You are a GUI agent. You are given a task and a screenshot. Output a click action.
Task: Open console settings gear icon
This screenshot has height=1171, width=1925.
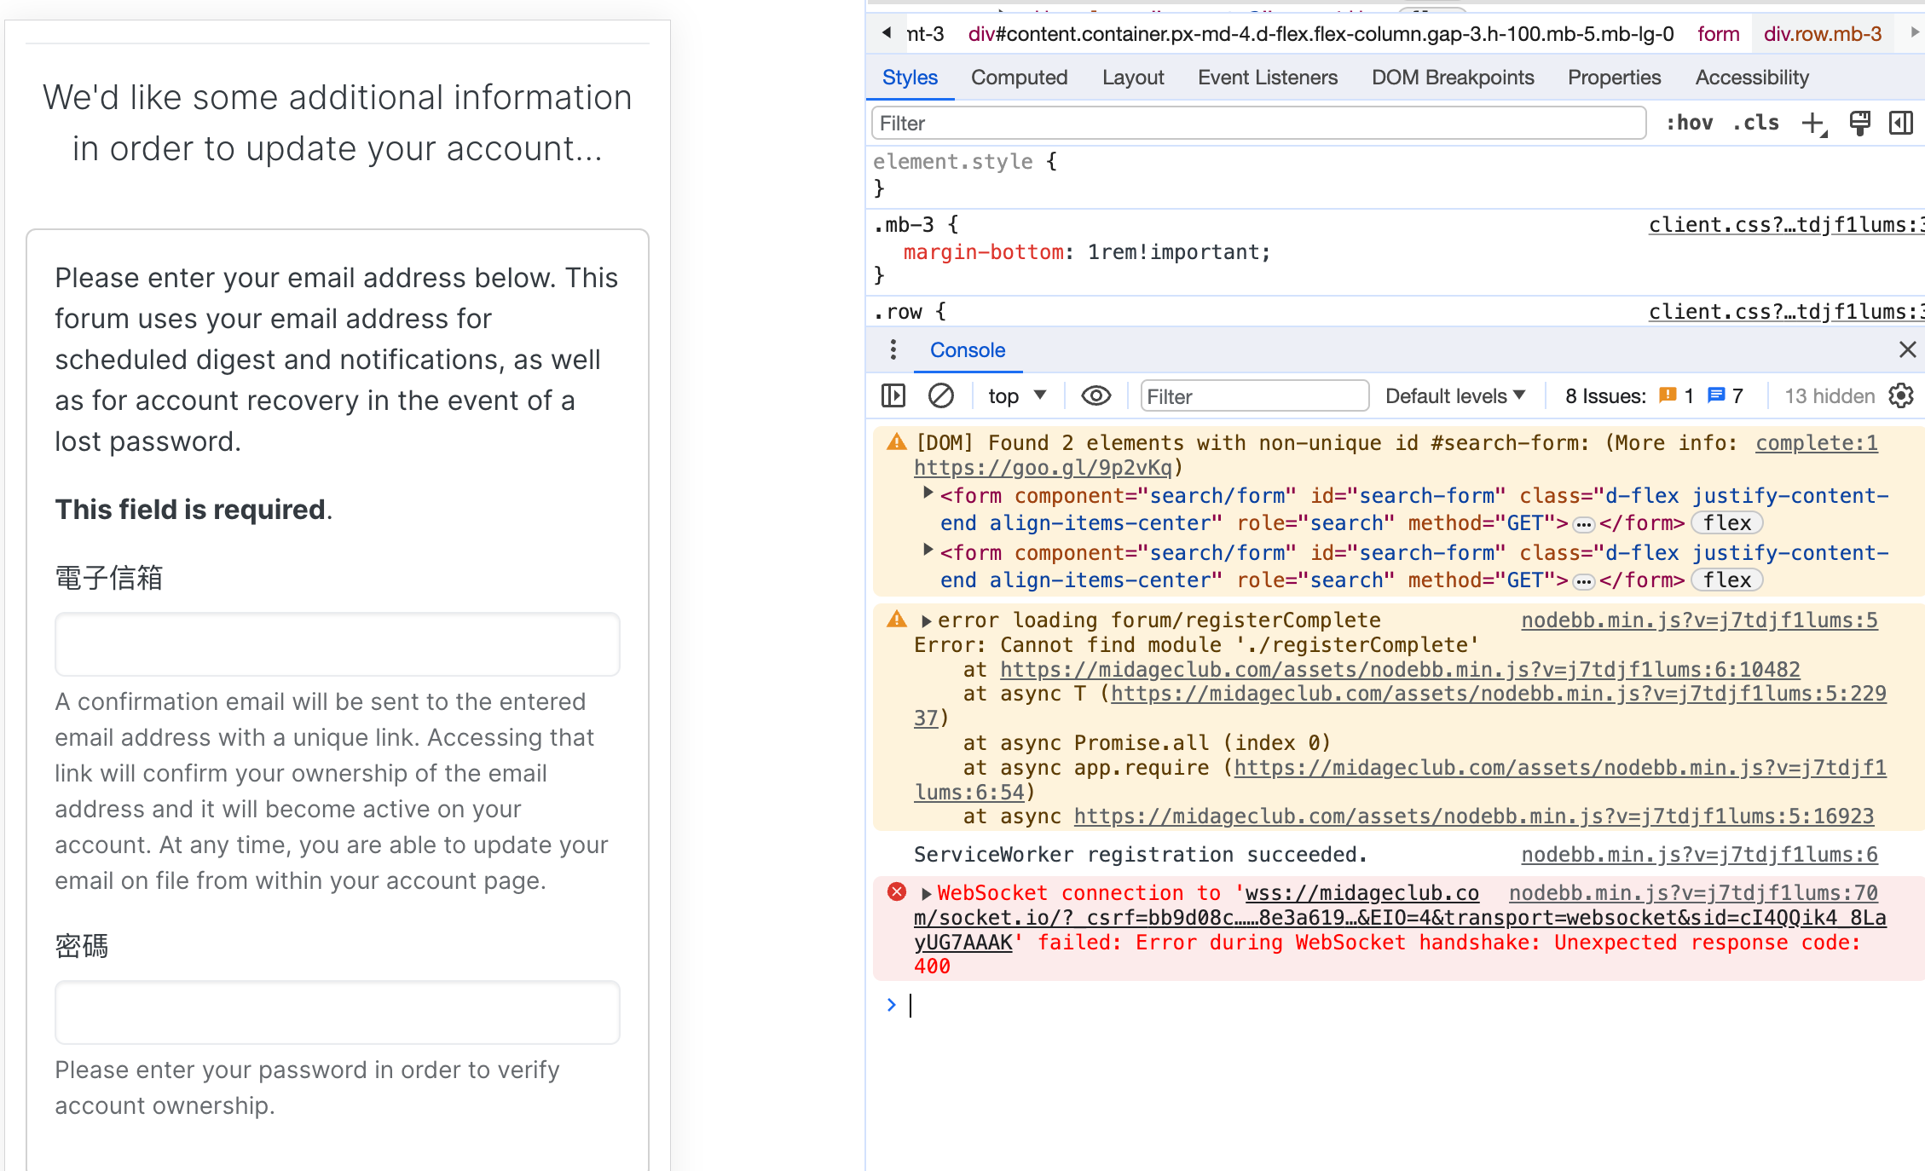pyautogui.click(x=1900, y=396)
